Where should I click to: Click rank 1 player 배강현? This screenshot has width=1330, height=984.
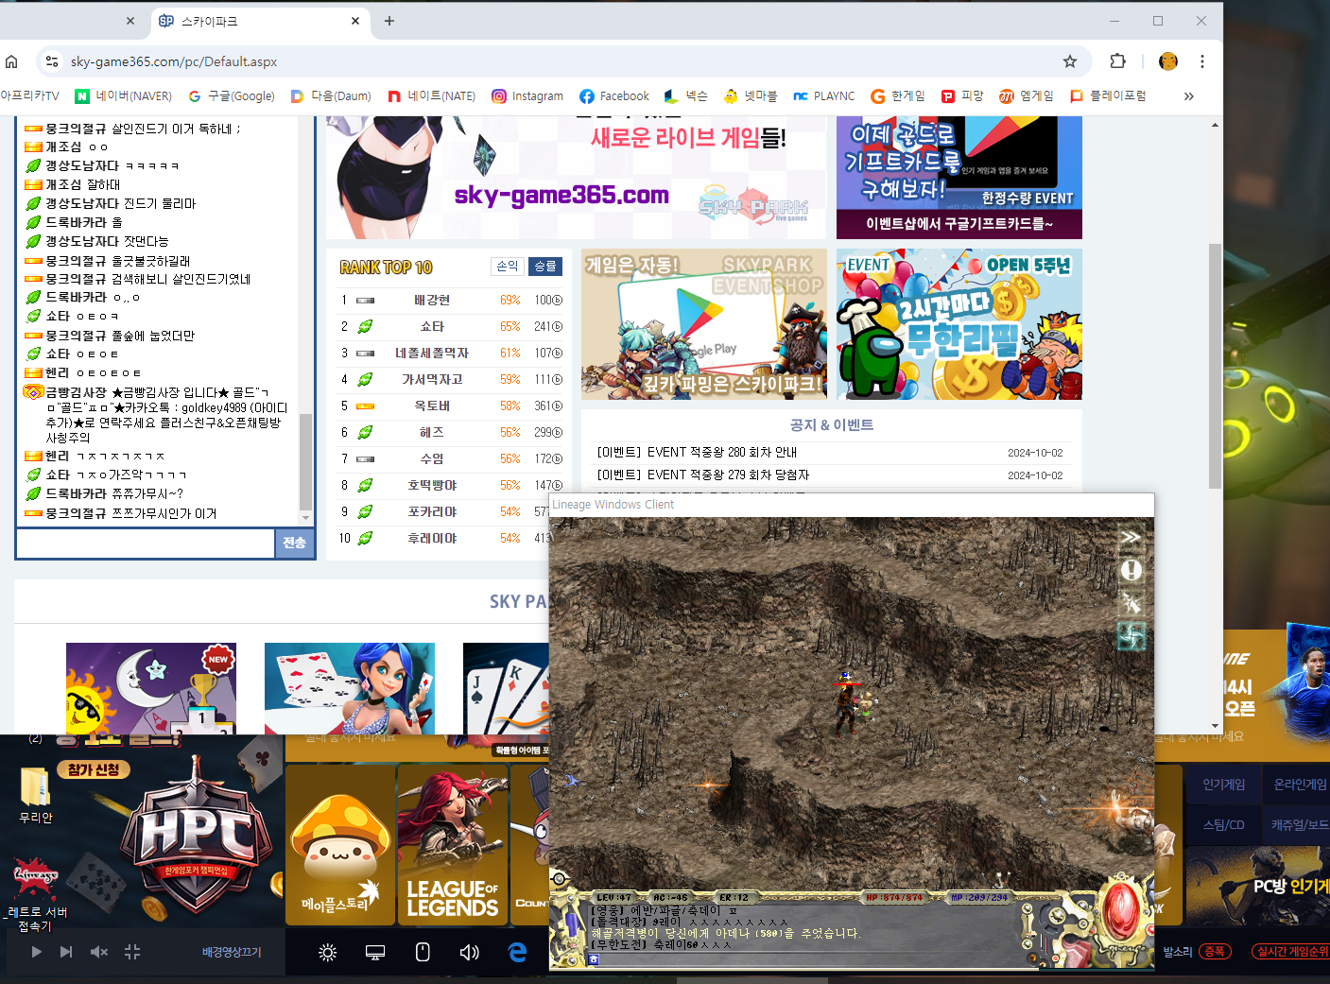coord(432,301)
